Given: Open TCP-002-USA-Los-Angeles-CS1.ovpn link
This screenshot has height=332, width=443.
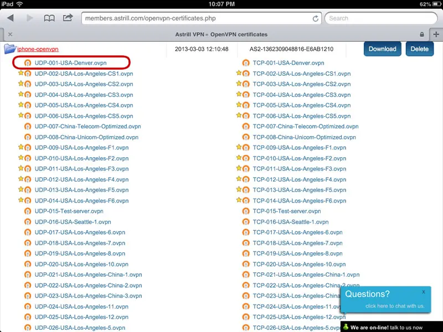Looking at the screenshot, I should coord(302,74).
